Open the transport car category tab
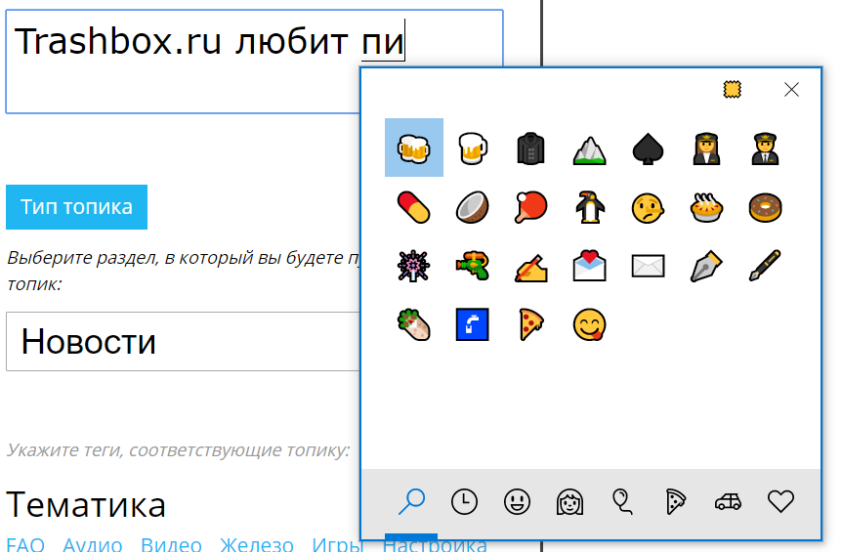The width and height of the screenshot is (842, 552). coord(728,501)
